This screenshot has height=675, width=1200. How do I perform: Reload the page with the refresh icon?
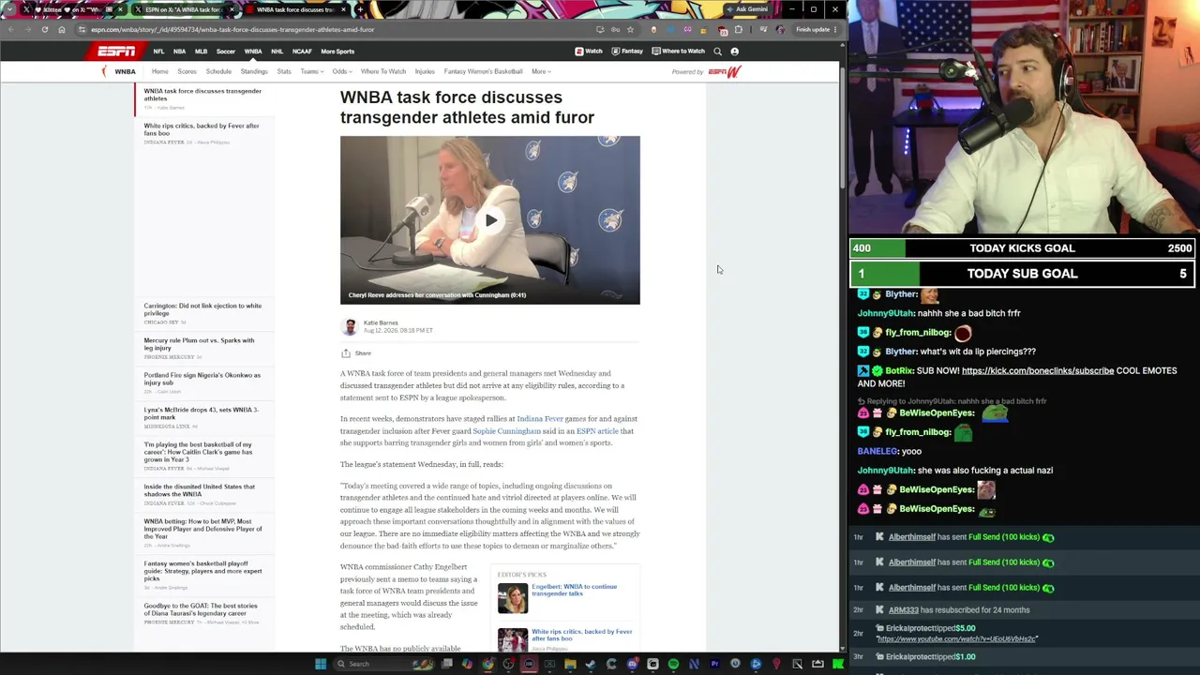click(x=44, y=29)
